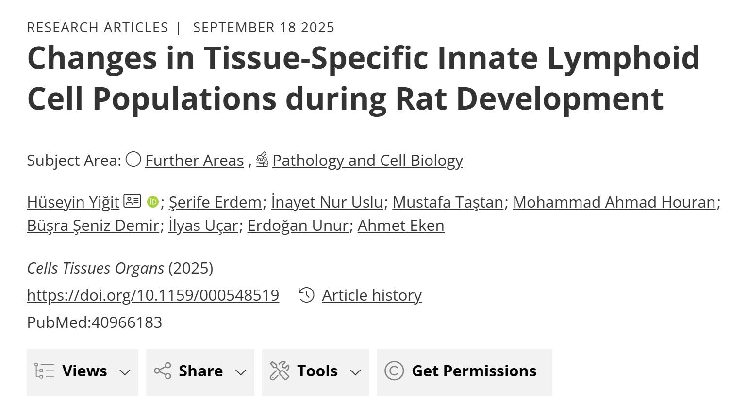Expand the Share dropdown chevron

[x=241, y=372]
